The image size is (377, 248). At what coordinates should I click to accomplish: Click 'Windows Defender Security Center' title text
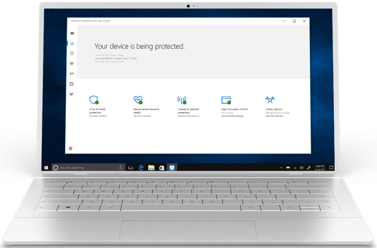point(90,21)
